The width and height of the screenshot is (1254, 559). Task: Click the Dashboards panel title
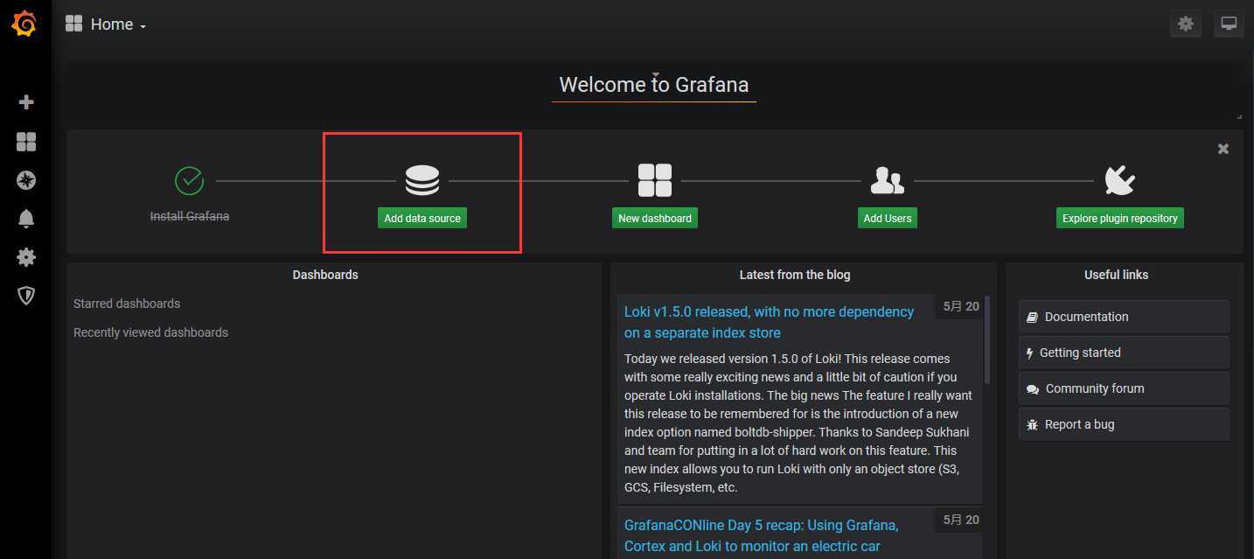point(325,275)
